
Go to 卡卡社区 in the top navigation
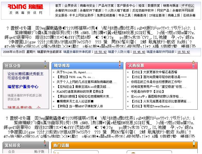(188, 6)
